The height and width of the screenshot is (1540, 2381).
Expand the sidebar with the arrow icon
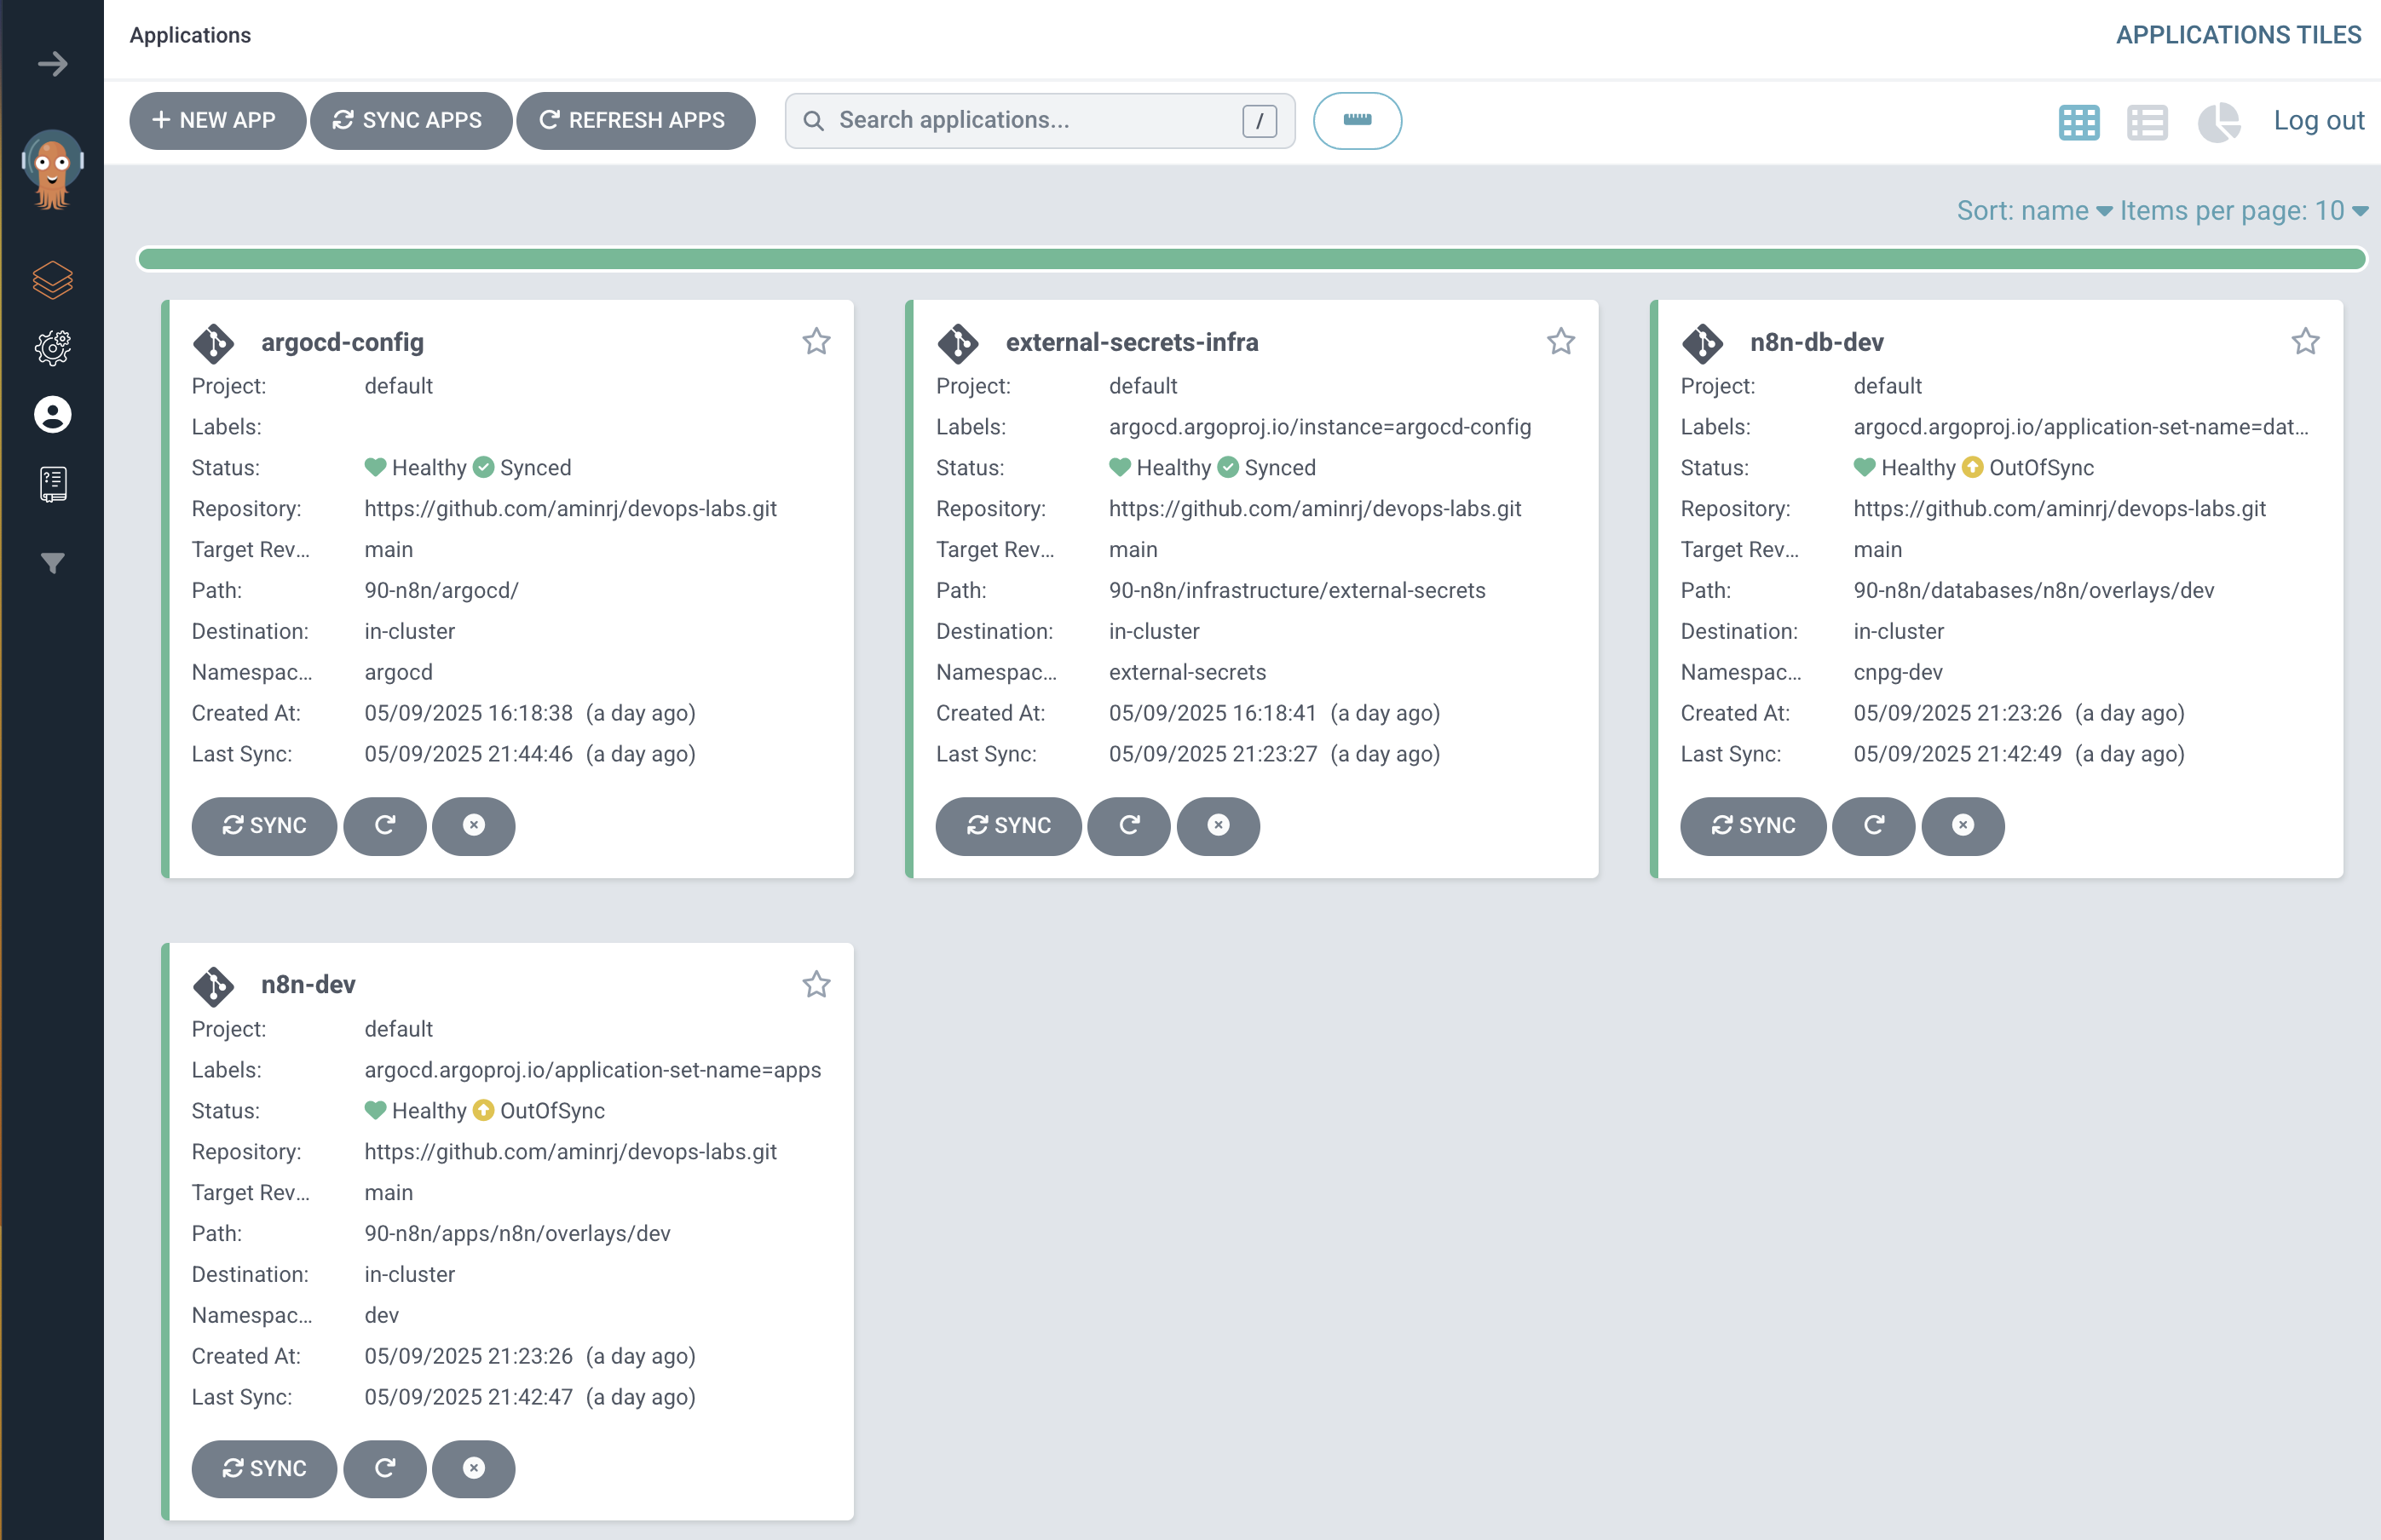point(52,64)
